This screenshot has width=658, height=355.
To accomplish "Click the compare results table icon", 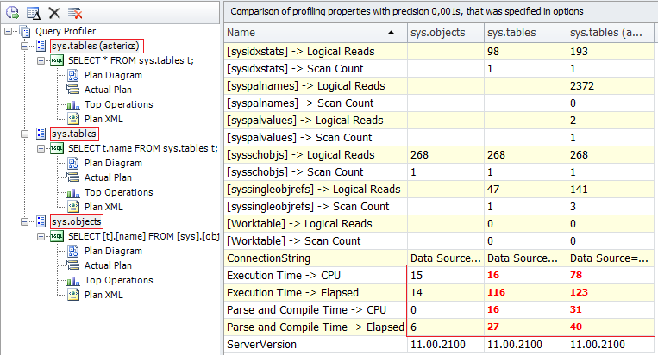I will pyautogui.click(x=33, y=12).
